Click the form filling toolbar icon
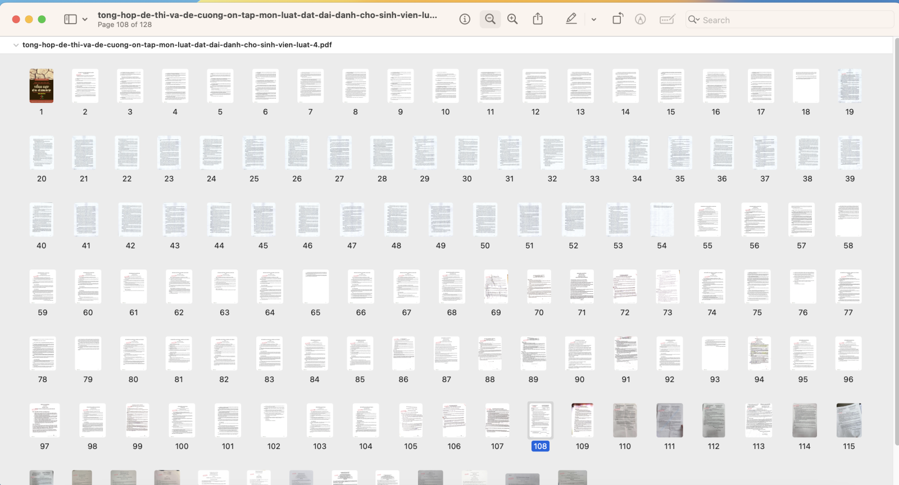The height and width of the screenshot is (485, 899). (667, 19)
